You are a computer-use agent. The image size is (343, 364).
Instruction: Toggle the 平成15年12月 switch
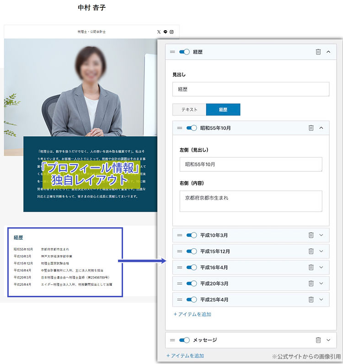tap(192, 251)
